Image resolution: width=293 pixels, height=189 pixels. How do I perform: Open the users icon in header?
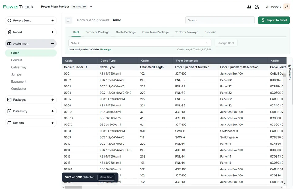pyautogui.click(x=257, y=7)
